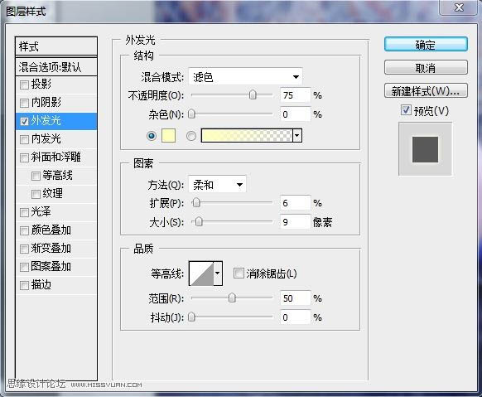Select the gradient radio button
This screenshot has width=482, height=397.
190,135
